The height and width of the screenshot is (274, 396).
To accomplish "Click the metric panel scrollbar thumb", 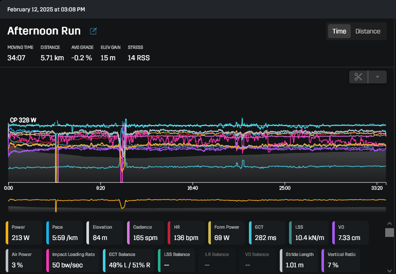I will pos(389,232).
